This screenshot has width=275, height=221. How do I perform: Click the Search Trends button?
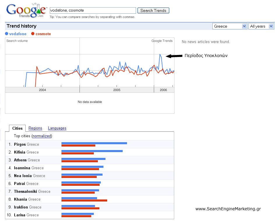[x=153, y=10]
